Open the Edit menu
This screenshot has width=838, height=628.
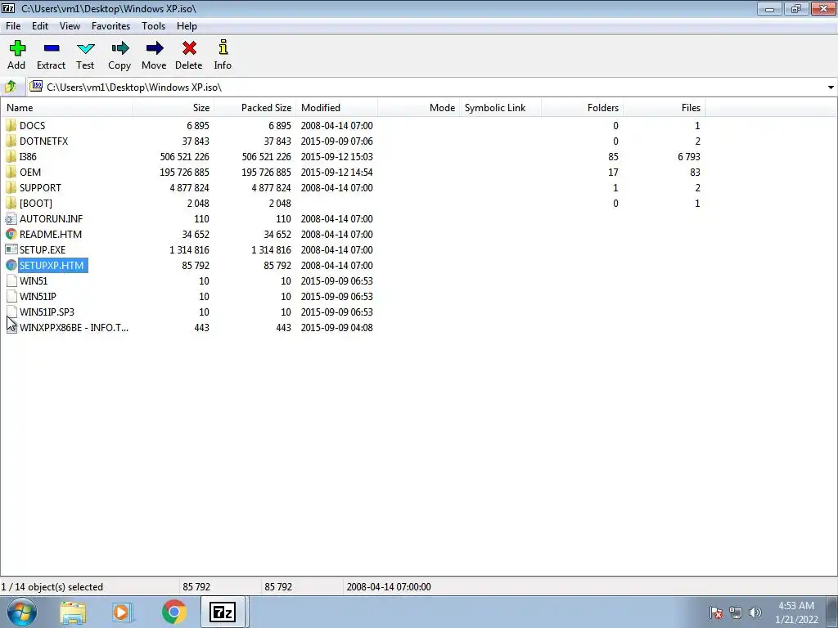click(40, 25)
